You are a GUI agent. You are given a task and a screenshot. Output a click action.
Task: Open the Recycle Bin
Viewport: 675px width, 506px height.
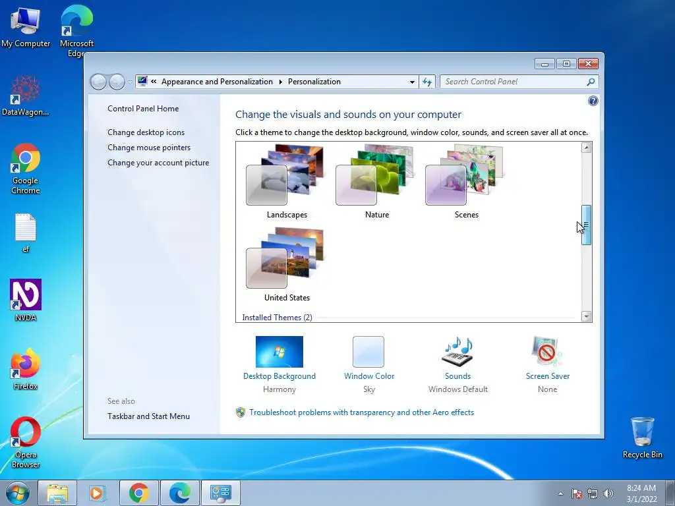point(642,437)
